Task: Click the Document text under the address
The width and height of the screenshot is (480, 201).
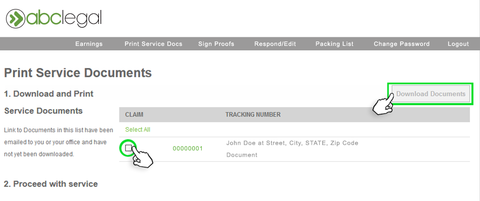Action: coord(242,155)
